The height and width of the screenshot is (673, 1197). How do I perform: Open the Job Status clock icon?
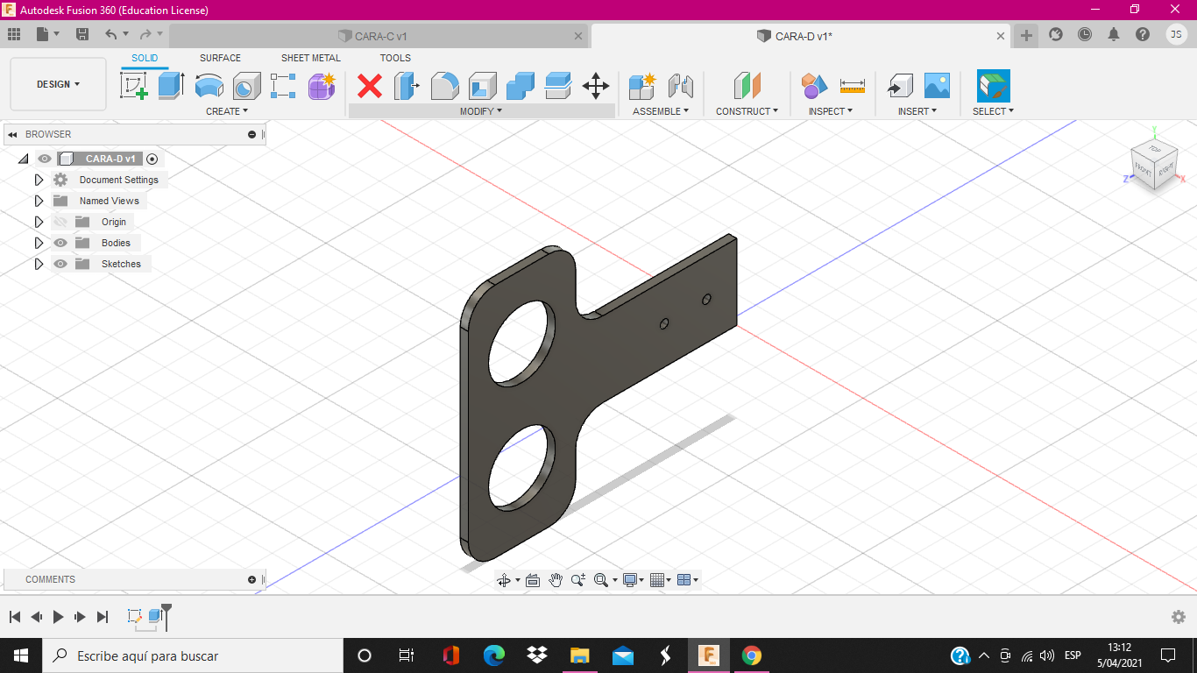pos(1085,34)
